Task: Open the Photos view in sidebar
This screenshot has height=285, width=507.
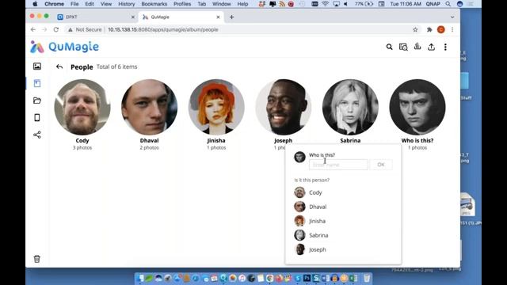Action: point(37,66)
